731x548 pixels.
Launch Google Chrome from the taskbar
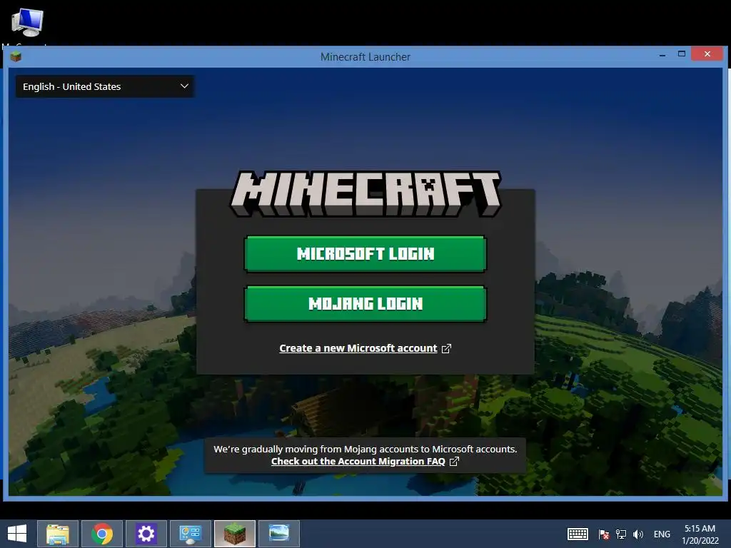pyautogui.click(x=102, y=534)
